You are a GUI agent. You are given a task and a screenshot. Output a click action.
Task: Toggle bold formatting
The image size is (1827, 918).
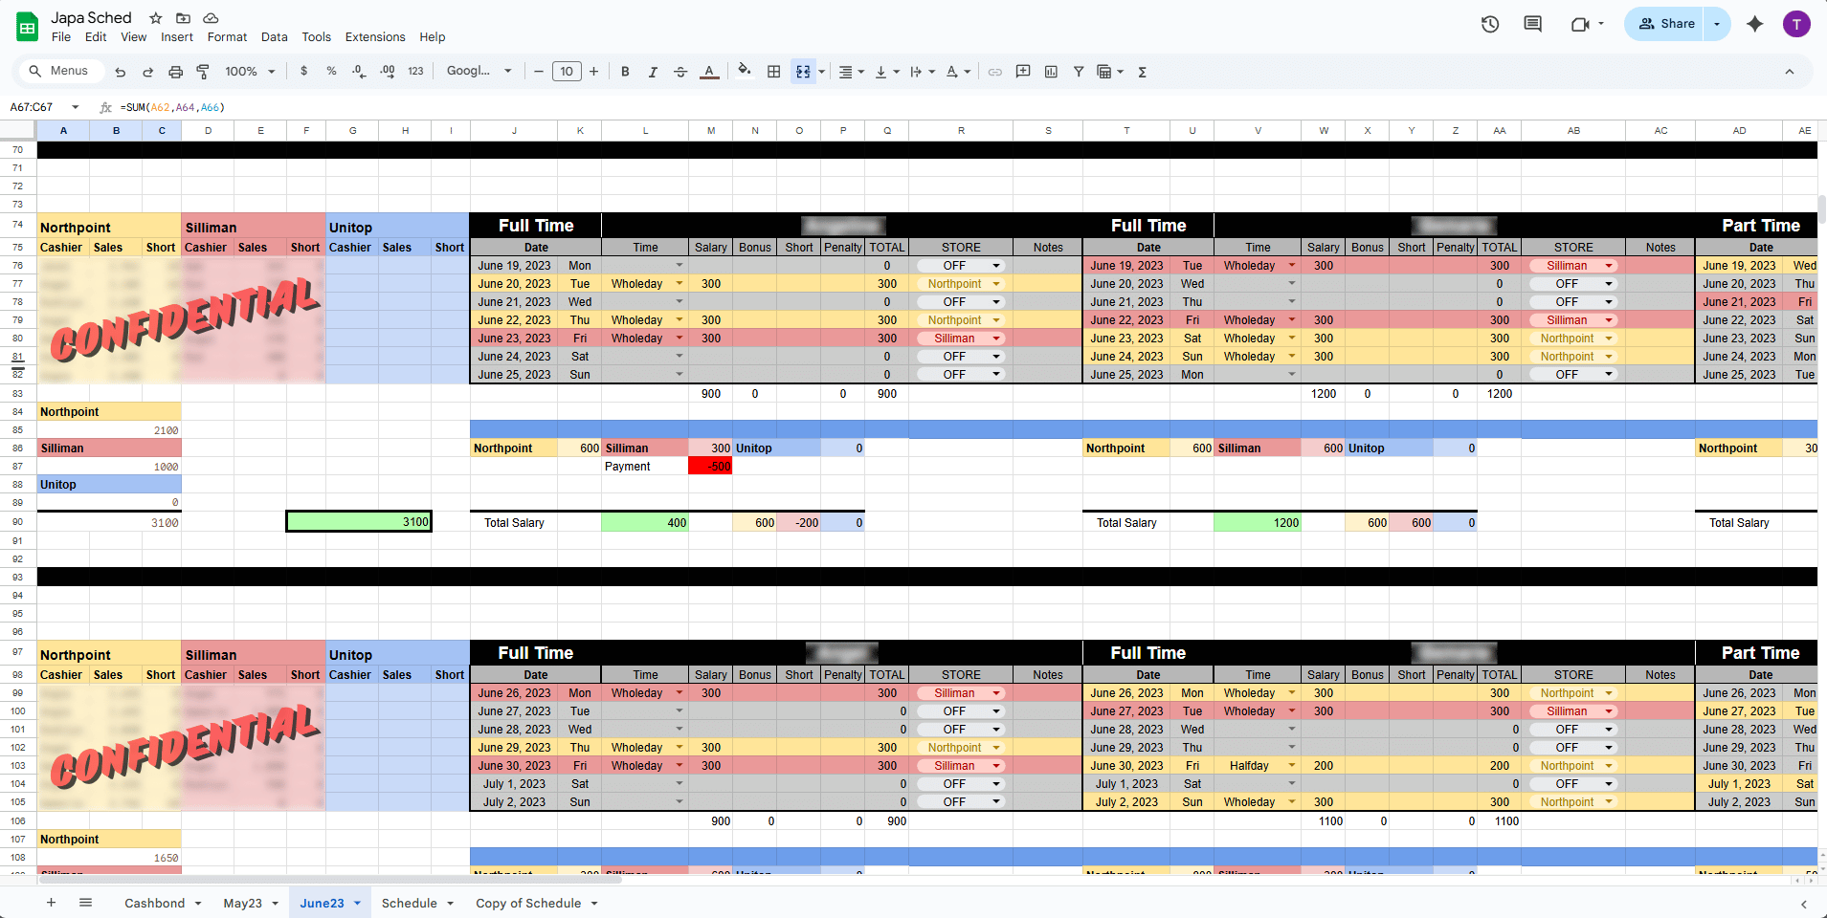[x=625, y=72]
